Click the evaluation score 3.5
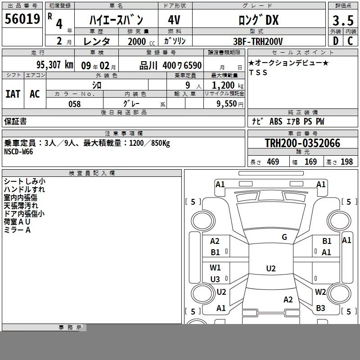 tap(343, 21)
